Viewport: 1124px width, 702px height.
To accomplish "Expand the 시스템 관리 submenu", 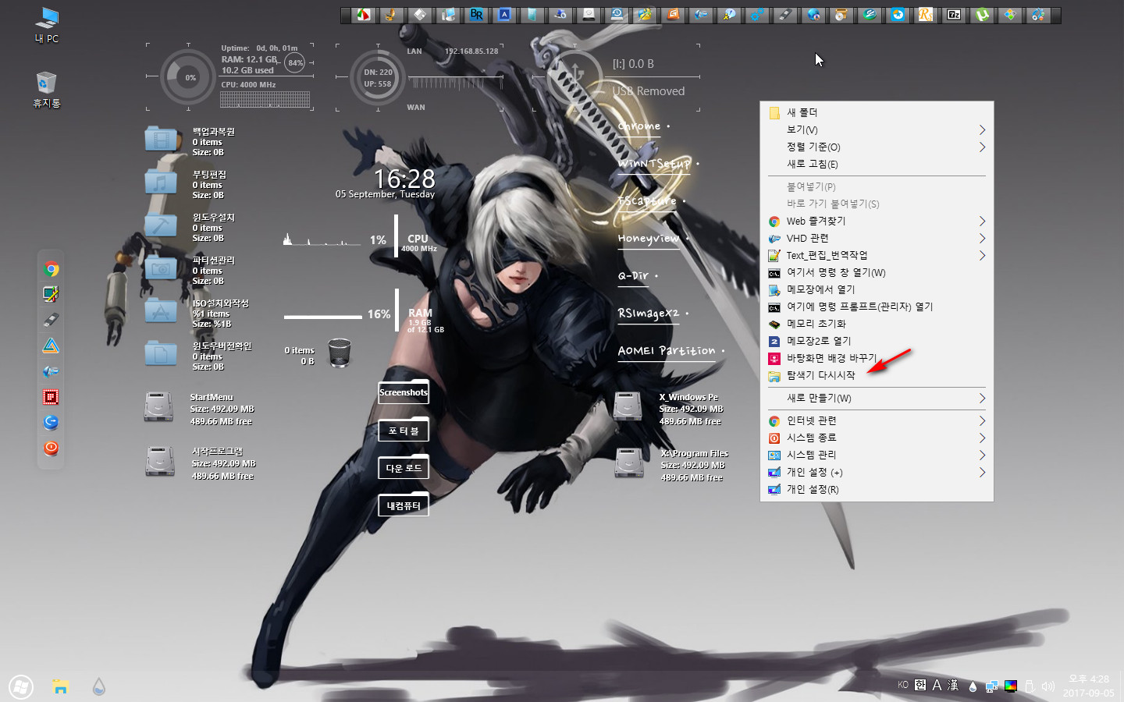I will 877,455.
